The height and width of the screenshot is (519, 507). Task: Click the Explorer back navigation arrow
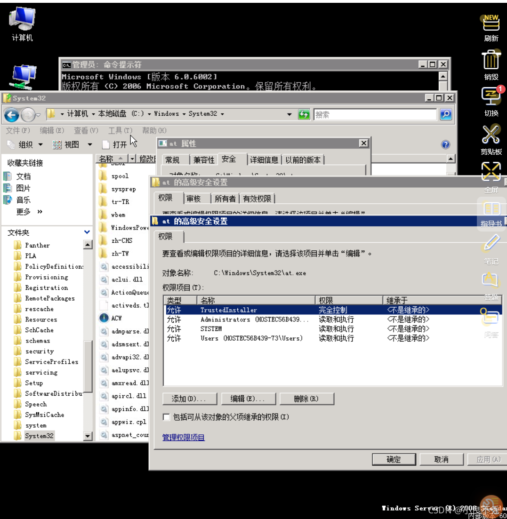click(12, 114)
